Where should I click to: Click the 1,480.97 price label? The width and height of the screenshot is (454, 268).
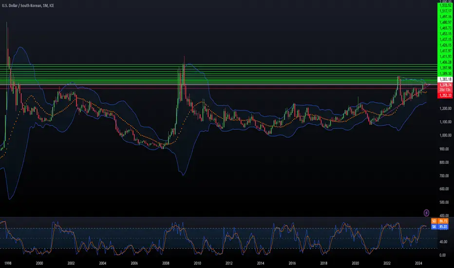point(445,22)
